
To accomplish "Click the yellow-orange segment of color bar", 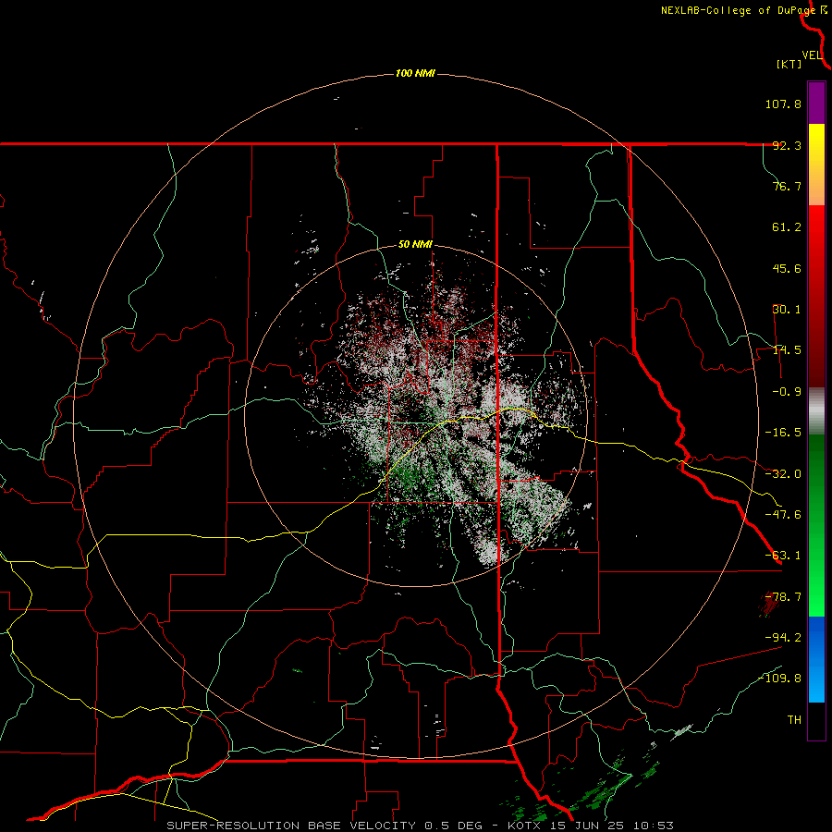I will 816,165.
